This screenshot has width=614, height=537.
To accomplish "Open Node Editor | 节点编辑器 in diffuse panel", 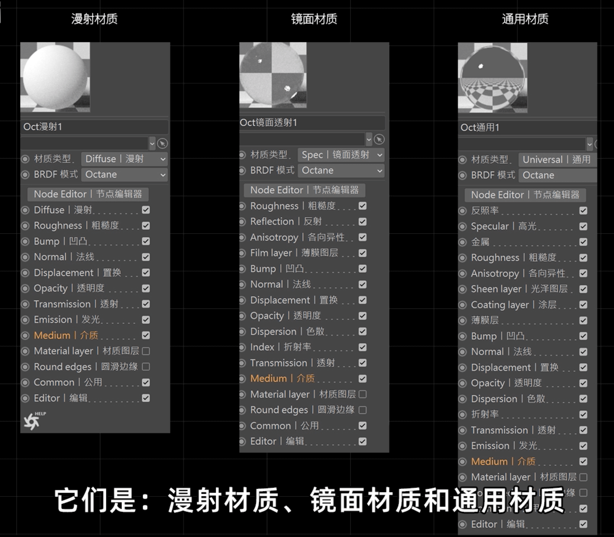I will 88,194.
